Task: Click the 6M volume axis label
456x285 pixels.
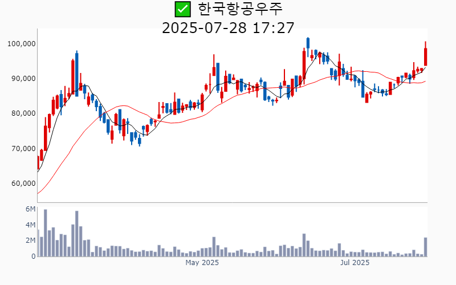Action: point(31,209)
